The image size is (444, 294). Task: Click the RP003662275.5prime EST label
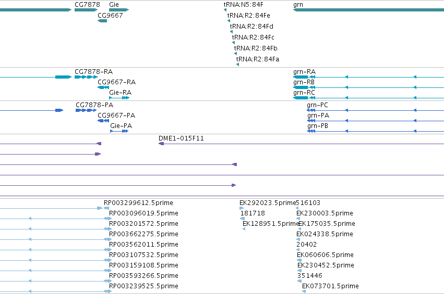point(143,234)
